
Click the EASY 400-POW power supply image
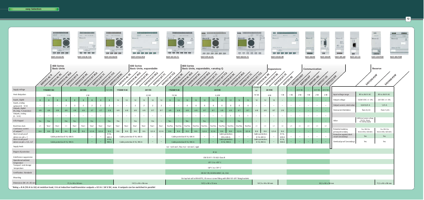(399, 43)
